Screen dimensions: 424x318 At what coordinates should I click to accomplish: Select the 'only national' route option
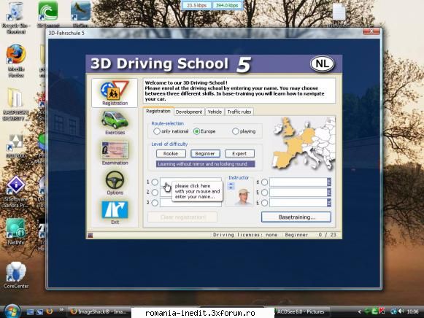click(157, 131)
